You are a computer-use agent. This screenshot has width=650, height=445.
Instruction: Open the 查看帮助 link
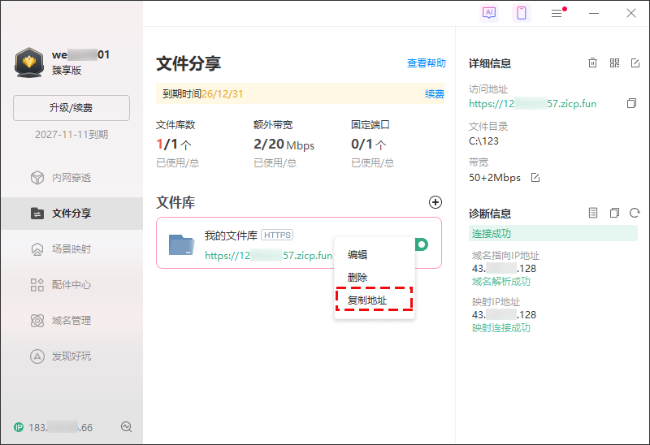click(426, 63)
